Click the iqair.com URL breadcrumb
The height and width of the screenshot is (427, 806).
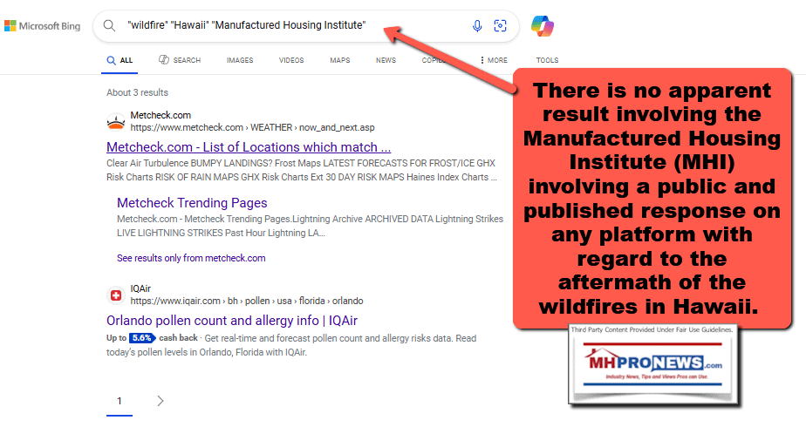[247, 301]
